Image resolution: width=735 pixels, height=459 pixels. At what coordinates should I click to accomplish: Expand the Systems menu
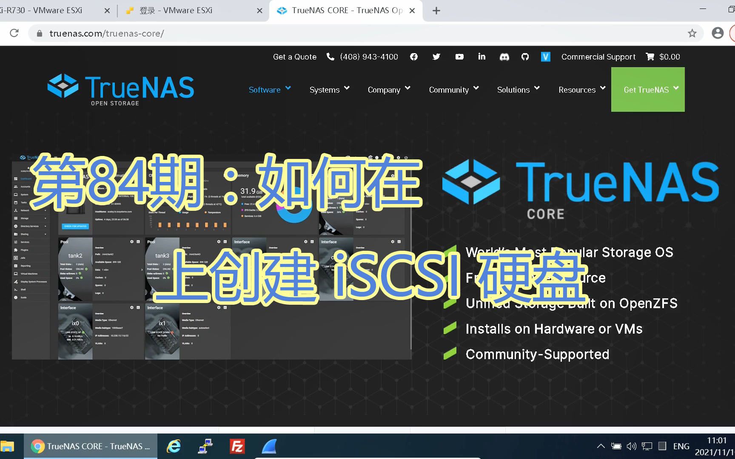pyautogui.click(x=330, y=90)
